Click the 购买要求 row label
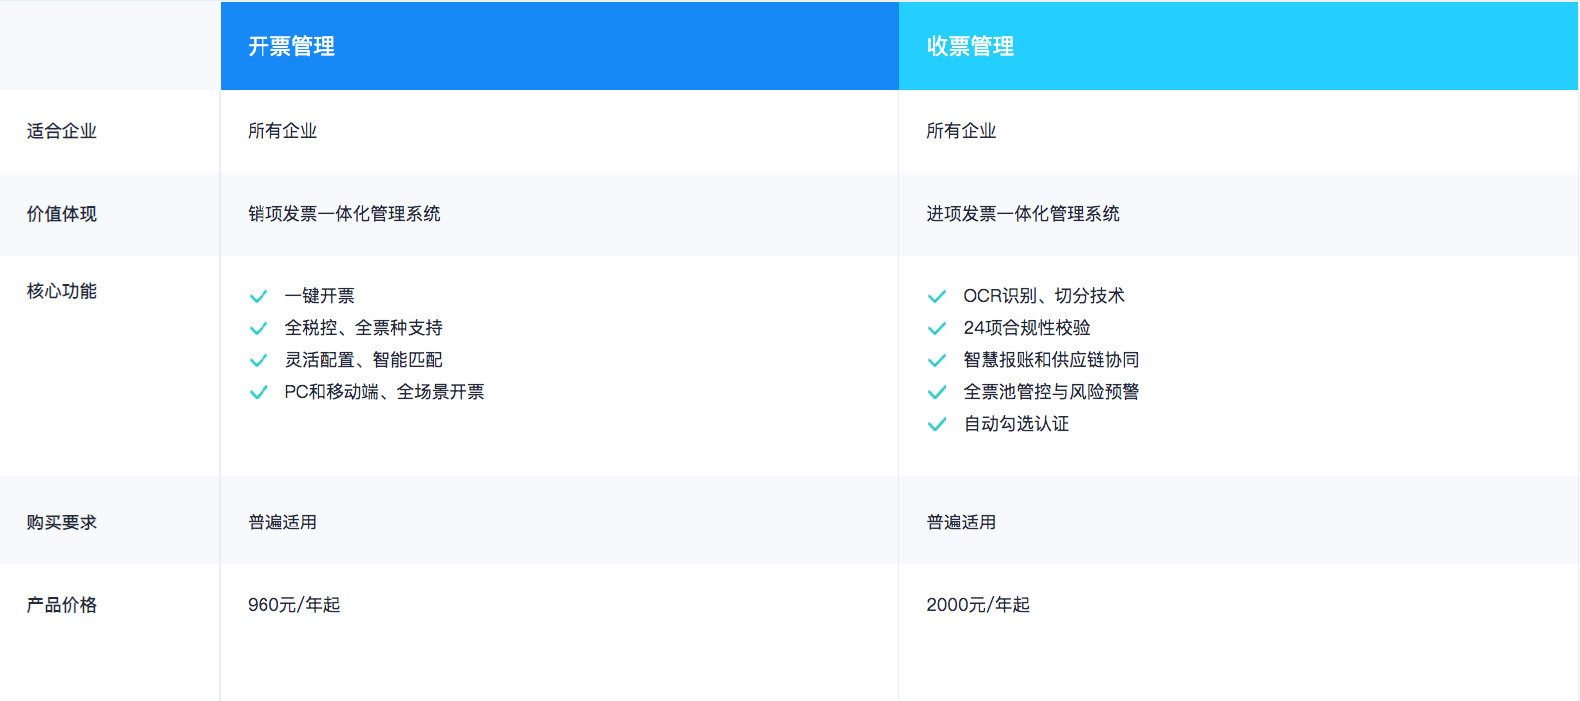This screenshot has width=1580, height=701. point(62,523)
